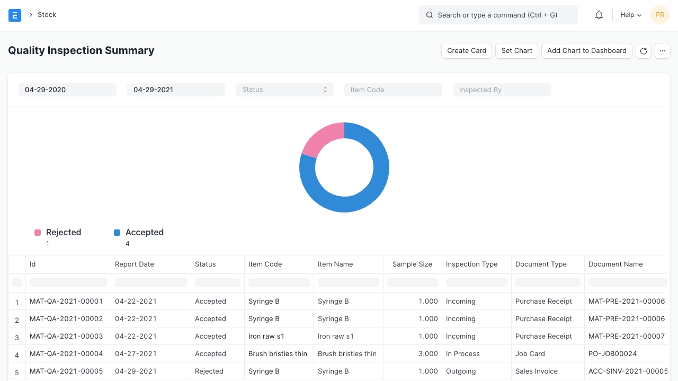Click the ERPNext home logo icon
This screenshot has height=381, width=678.
pos(15,15)
